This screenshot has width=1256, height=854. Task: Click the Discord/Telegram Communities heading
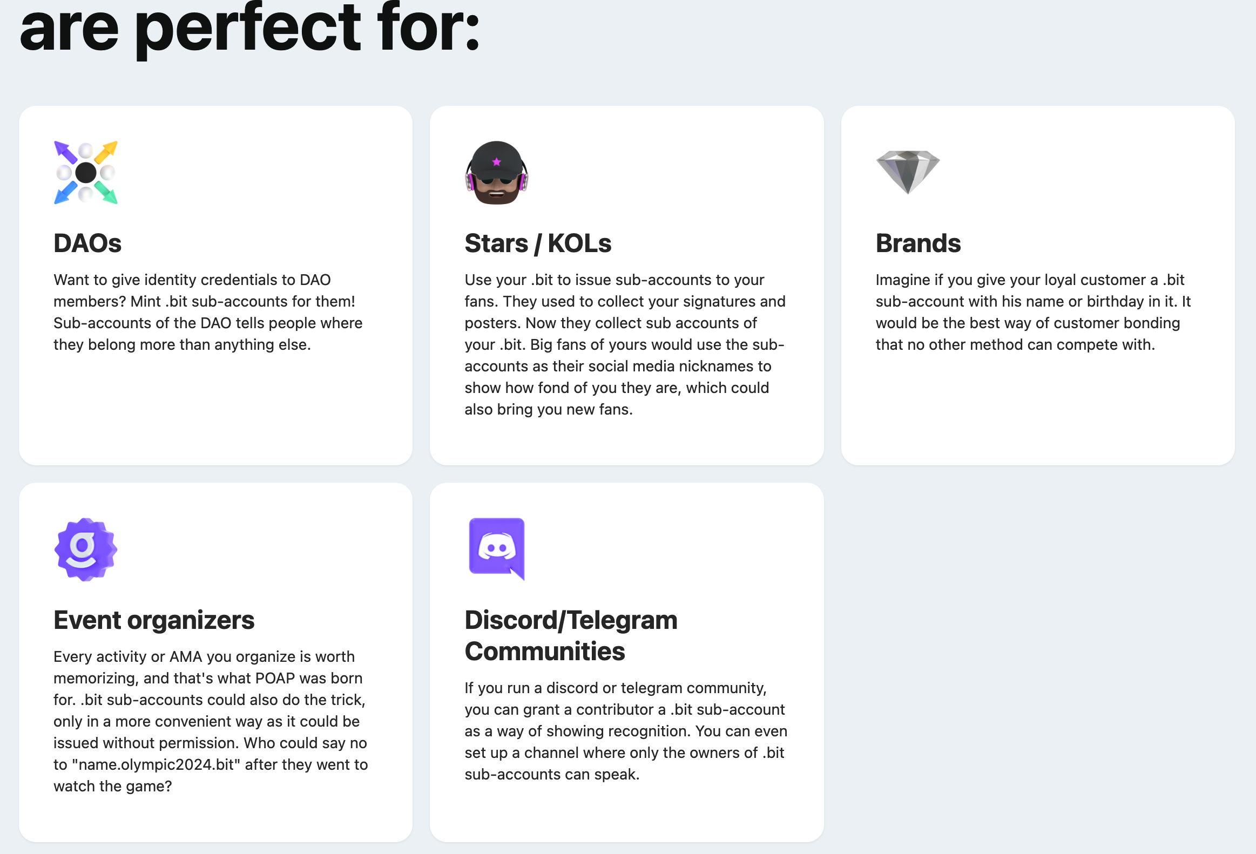pyautogui.click(x=571, y=635)
